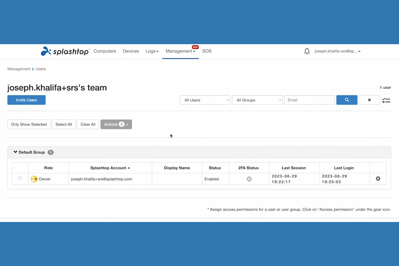Click the Invite Users button
The image size is (399, 266).
pyautogui.click(x=26, y=100)
